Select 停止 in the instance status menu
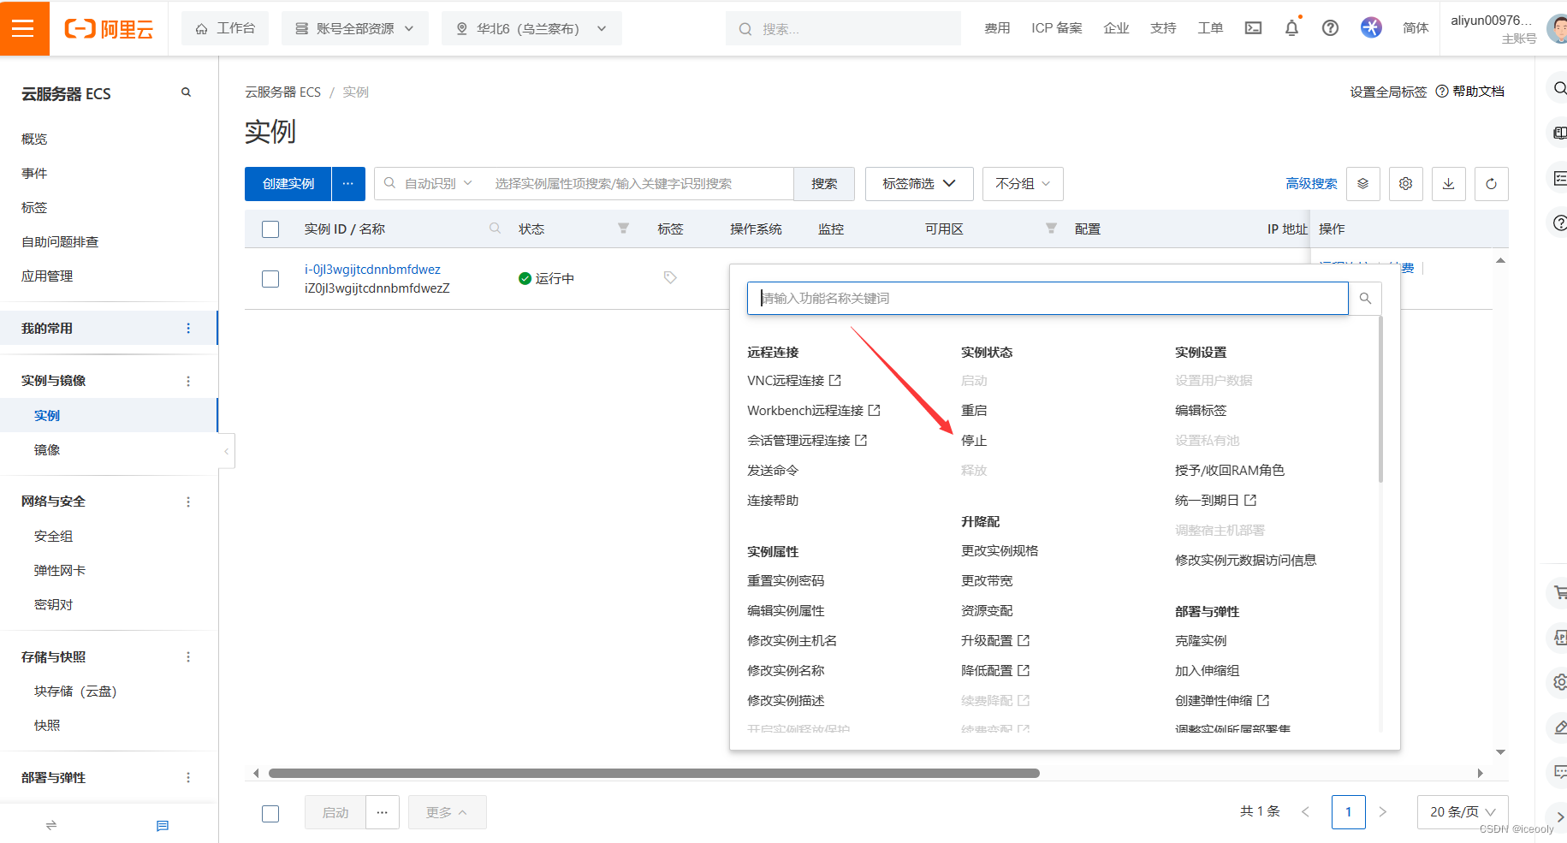This screenshot has width=1567, height=843. [x=974, y=441]
